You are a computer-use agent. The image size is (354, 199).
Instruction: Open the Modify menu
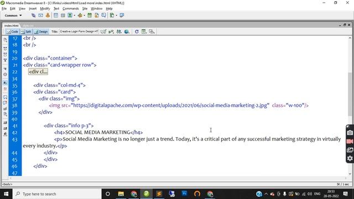click(x=45, y=8)
